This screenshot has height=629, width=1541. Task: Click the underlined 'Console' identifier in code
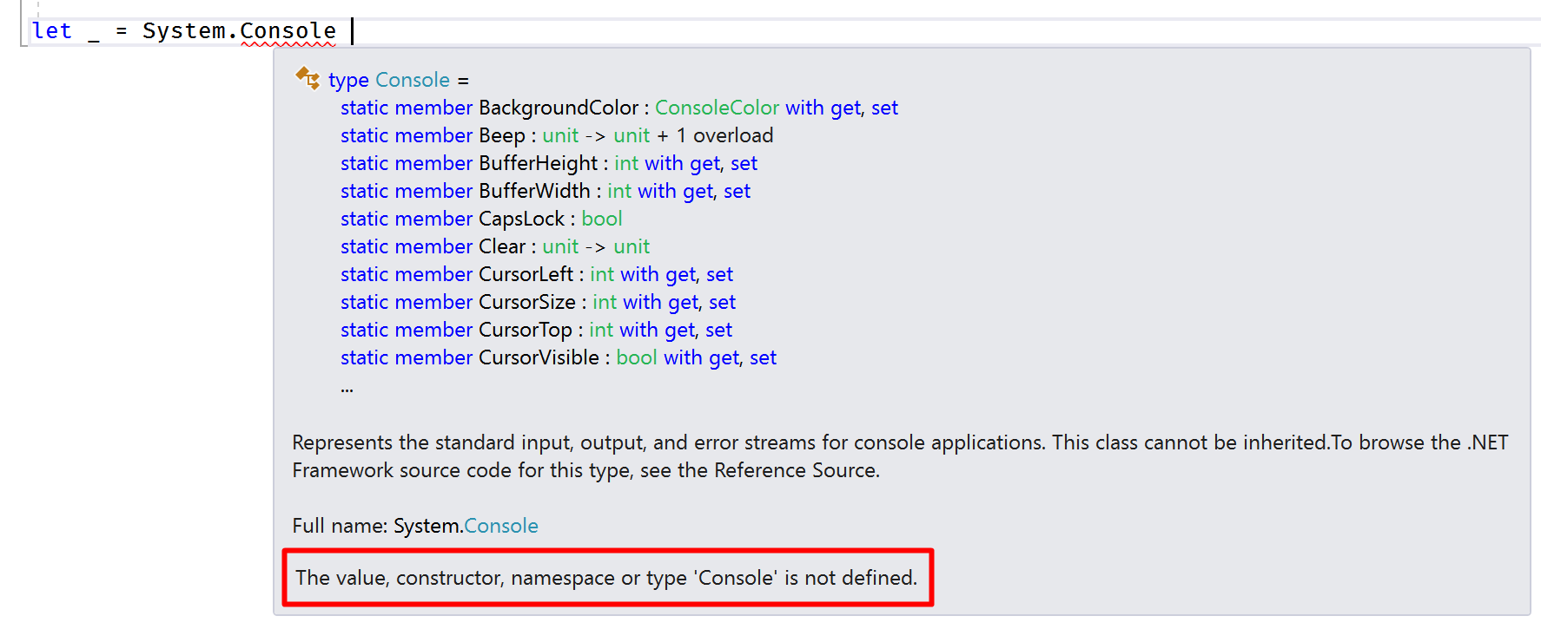click(288, 30)
